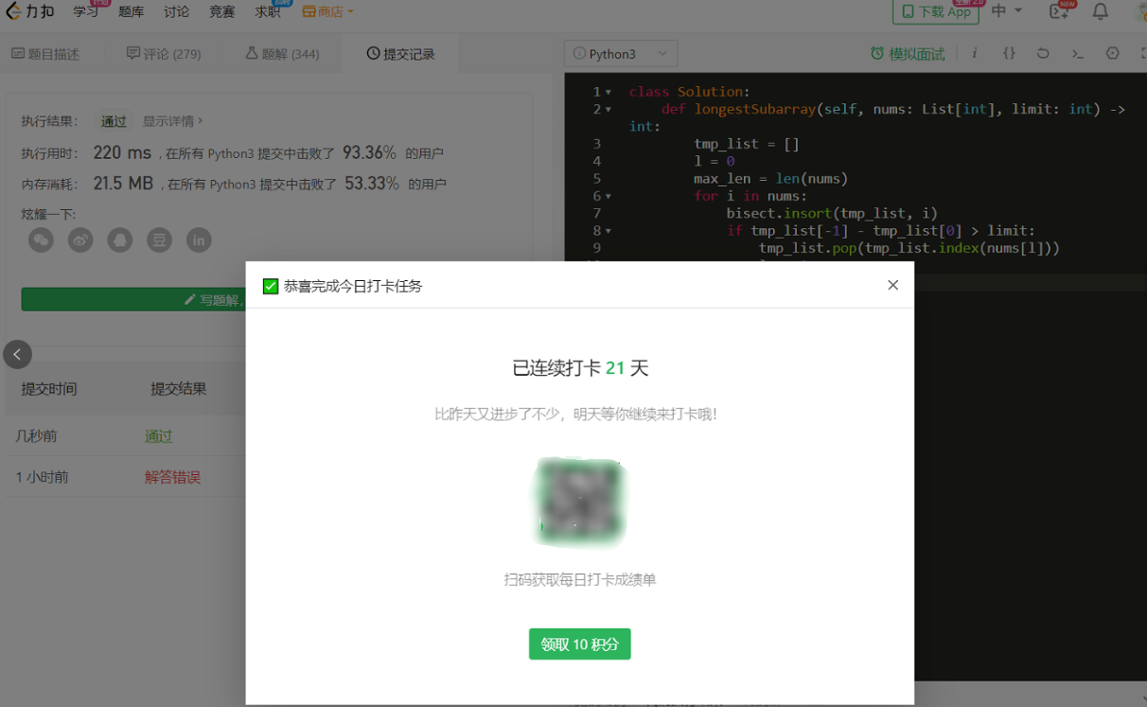Click the green 写题解 button
The width and height of the screenshot is (1147, 707).
[x=133, y=299]
